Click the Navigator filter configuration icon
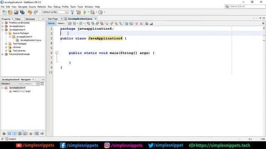Viewport: 266px width, 149px height. click(x=42, y=84)
